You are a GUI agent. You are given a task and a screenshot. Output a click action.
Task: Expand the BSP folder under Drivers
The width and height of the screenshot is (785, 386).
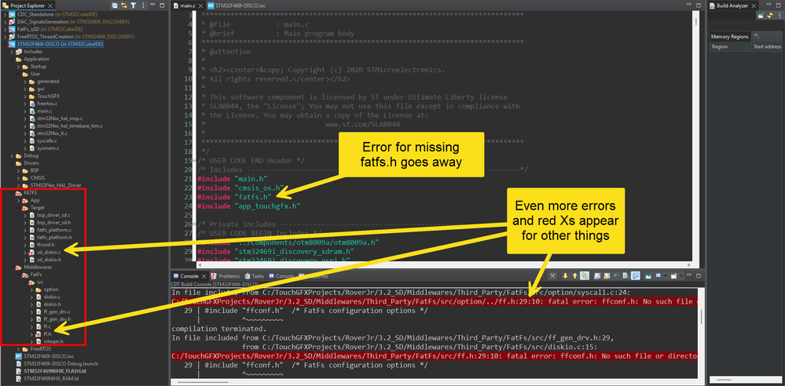pyautogui.click(x=19, y=170)
